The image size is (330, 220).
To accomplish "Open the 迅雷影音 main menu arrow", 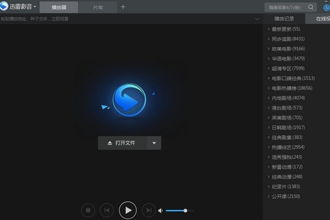I will (35, 6).
